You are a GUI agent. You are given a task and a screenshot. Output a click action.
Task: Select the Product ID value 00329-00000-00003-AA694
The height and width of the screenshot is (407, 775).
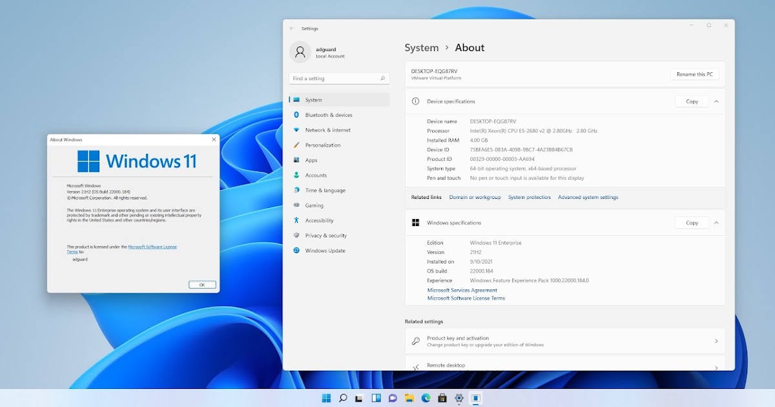[x=502, y=159]
